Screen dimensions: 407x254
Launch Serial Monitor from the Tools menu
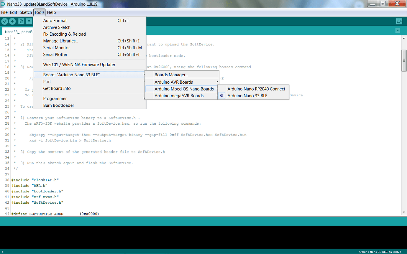(90, 48)
